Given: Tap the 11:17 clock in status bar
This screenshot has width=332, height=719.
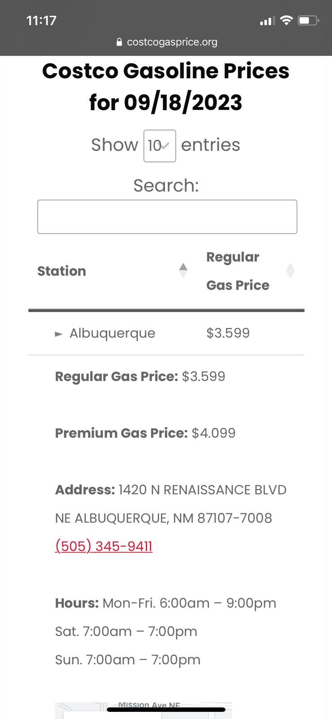Looking at the screenshot, I should click(41, 21).
